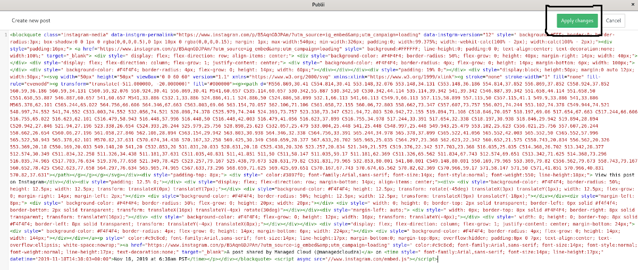
Task: Click the Create new post heading
Action: (31, 21)
